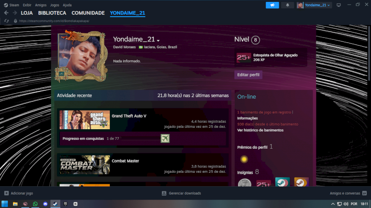Open WhatsApp from the taskbar

coord(35,204)
